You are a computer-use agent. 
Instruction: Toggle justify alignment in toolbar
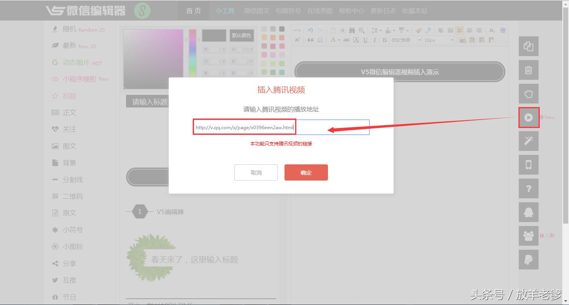450,30
